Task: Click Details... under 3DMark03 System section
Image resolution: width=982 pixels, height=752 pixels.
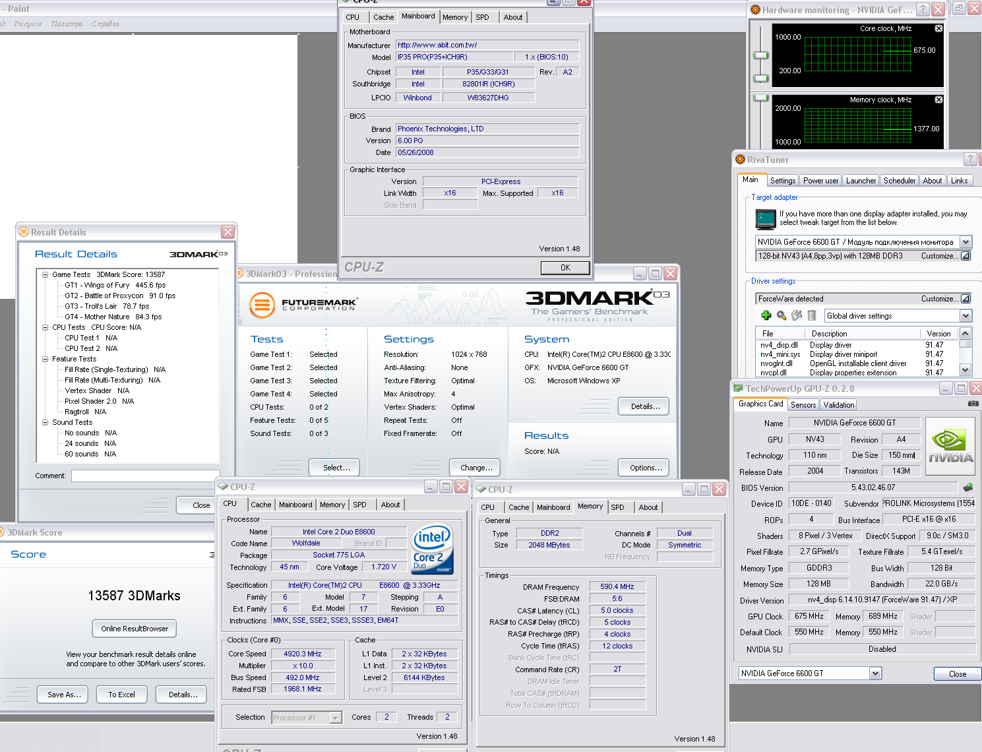Action: pyautogui.click(x=644, y=406)
